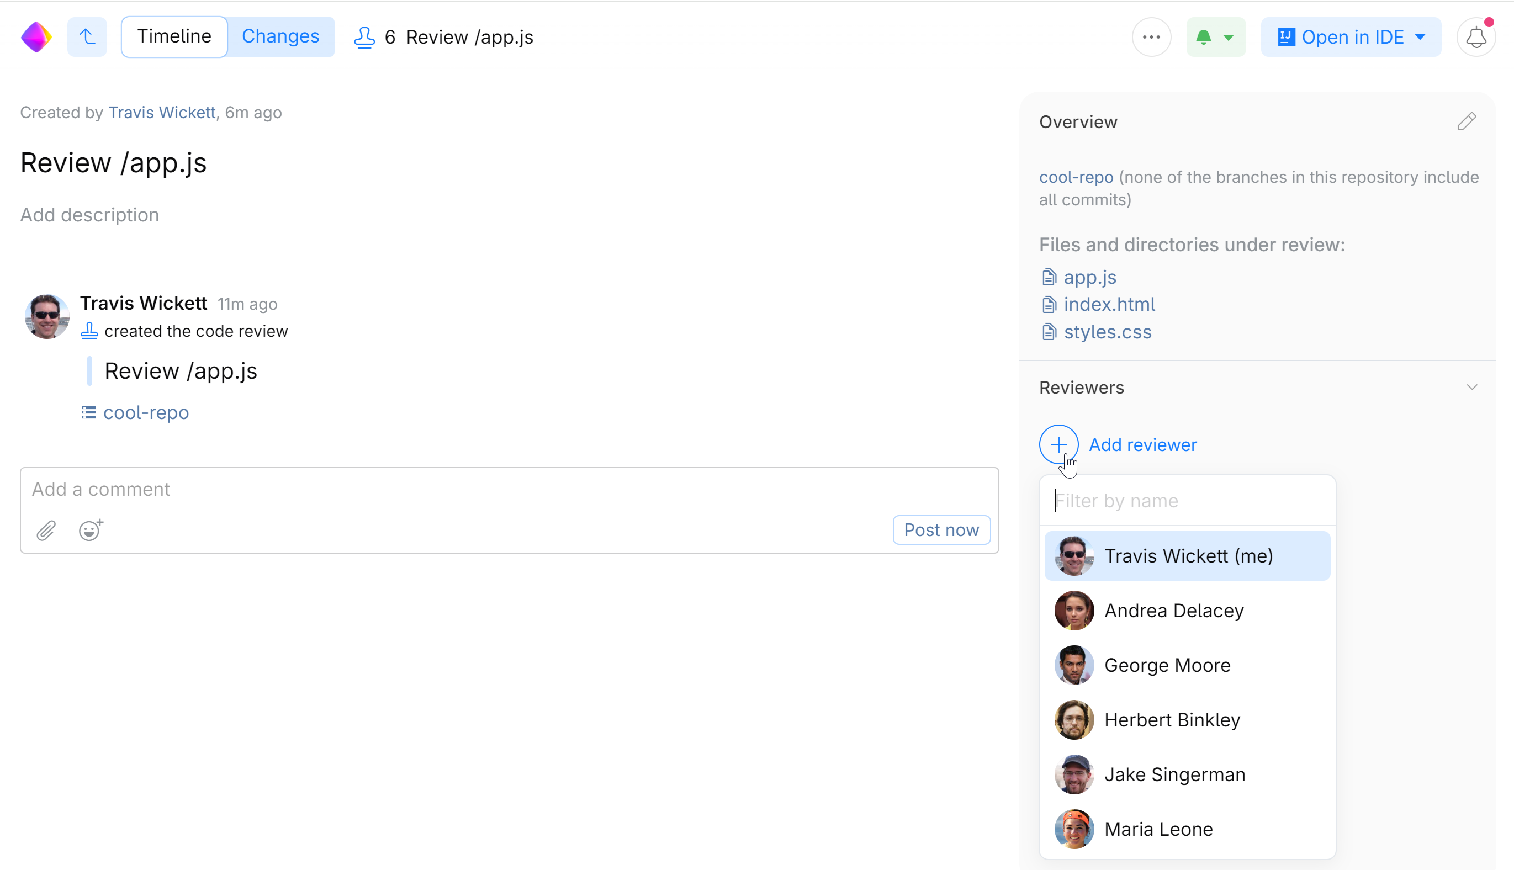Click the review stamp icon beside the 6
This screenshot has height=870, width=1514.
click(364, 36)
